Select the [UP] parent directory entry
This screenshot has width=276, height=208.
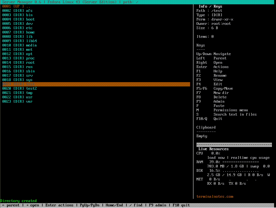point(16,6)
